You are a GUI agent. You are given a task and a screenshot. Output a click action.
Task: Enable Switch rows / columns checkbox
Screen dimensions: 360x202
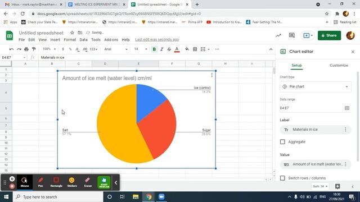pyautogui.click(x=282, y=178)
